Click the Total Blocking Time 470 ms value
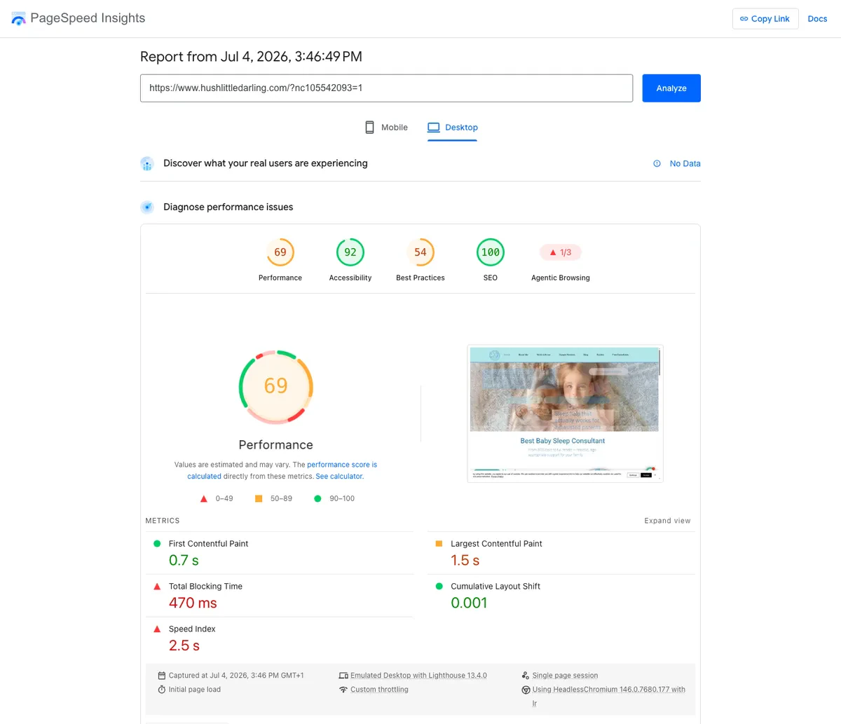 point(193,603)
